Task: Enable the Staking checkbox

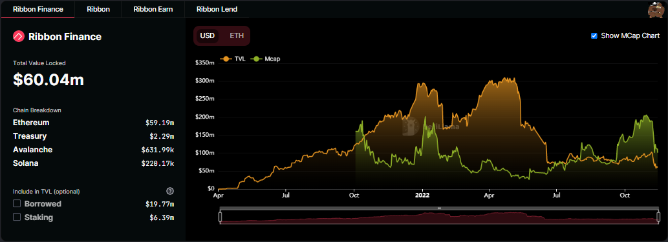Action: click(x=17, y=217)
